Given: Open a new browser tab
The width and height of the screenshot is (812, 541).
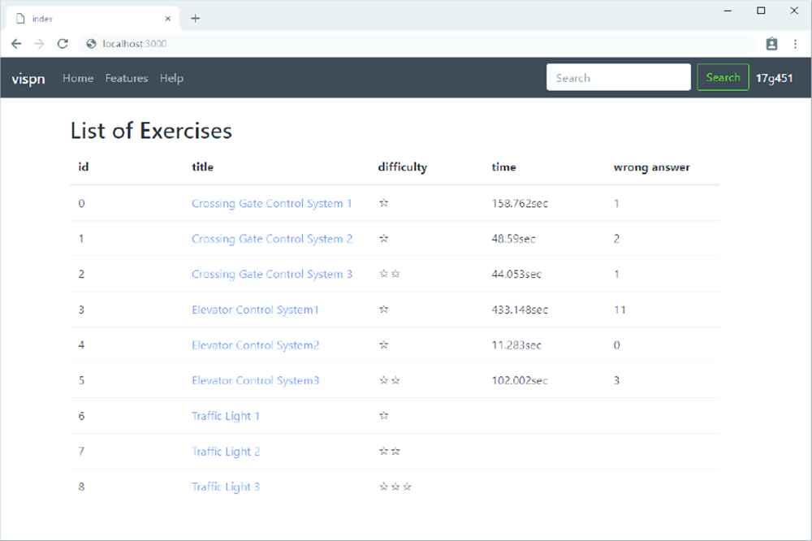Looking at the screenshot, I should [x=195, y=18].
